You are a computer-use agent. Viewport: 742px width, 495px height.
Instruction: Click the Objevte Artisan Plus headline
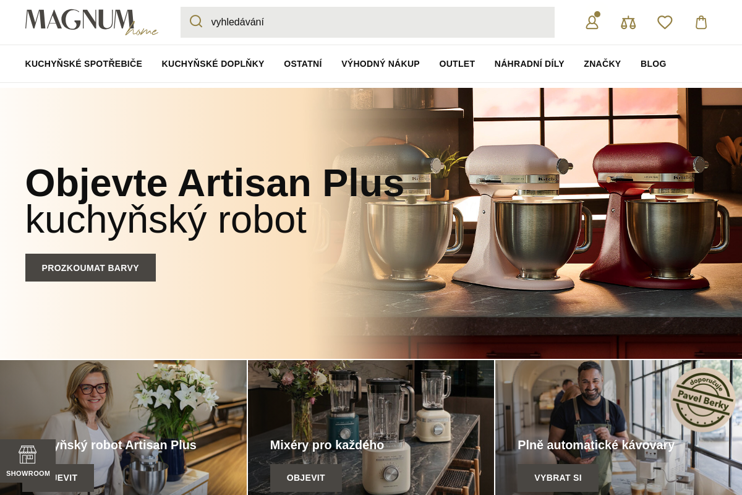[215, 183]
